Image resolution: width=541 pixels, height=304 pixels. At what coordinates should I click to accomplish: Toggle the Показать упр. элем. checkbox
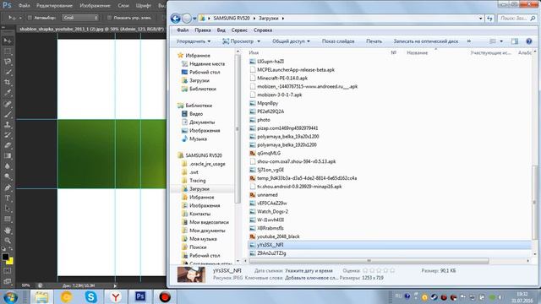109,18
